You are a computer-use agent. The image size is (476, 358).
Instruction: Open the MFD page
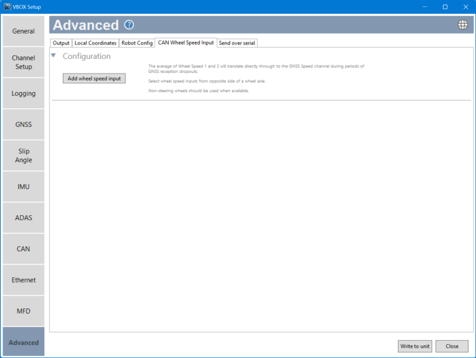(23, 311)
